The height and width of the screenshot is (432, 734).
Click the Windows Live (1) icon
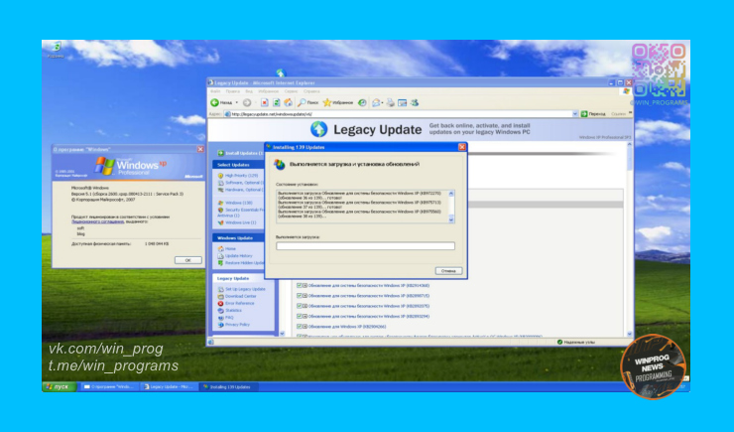point(220,222)
